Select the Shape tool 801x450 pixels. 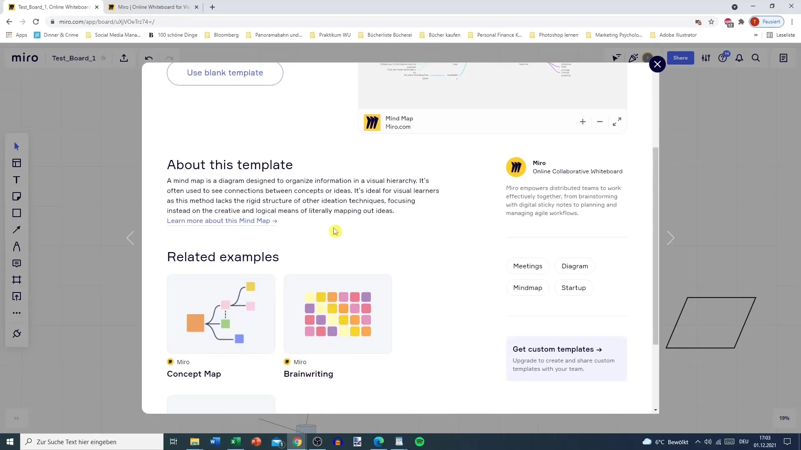pos(17,213)
